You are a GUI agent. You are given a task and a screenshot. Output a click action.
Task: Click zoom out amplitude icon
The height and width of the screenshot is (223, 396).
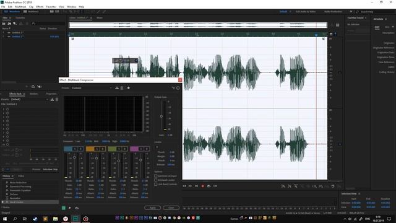tap(290, 186)
